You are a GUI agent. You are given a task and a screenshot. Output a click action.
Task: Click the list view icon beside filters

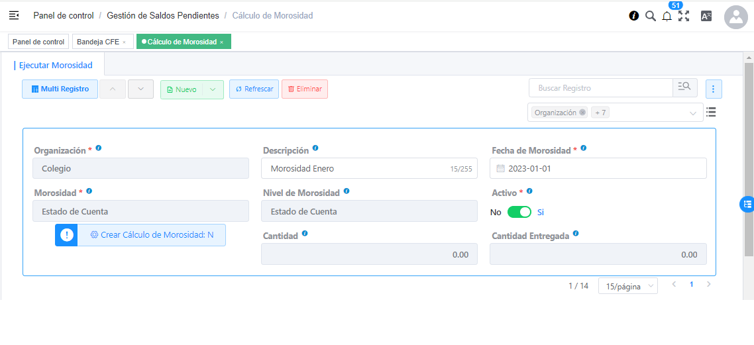711,112
